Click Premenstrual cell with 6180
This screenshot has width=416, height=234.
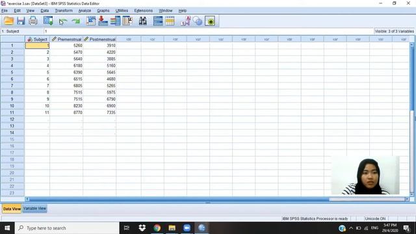pyautogui.click(x=66, y=66)
